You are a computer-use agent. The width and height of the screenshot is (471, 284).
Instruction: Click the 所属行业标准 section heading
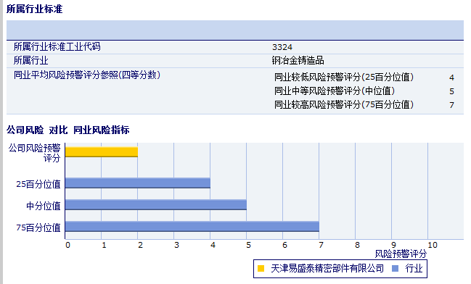pos(35,9)
